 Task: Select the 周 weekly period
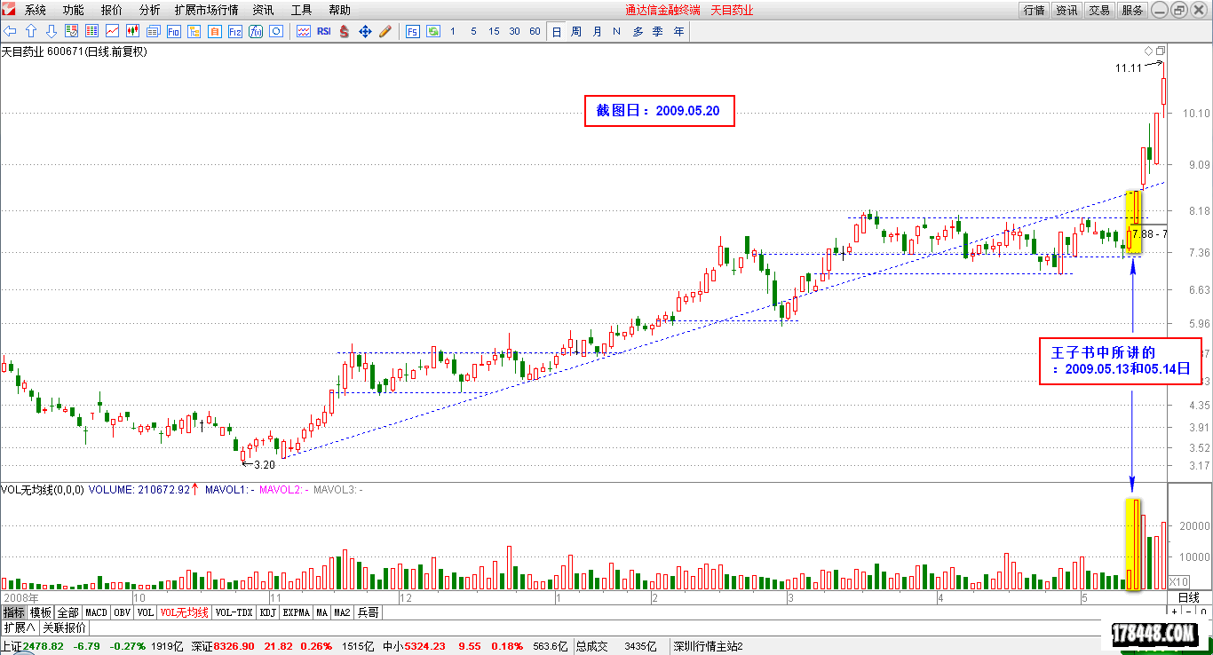[x=576, y=31]
